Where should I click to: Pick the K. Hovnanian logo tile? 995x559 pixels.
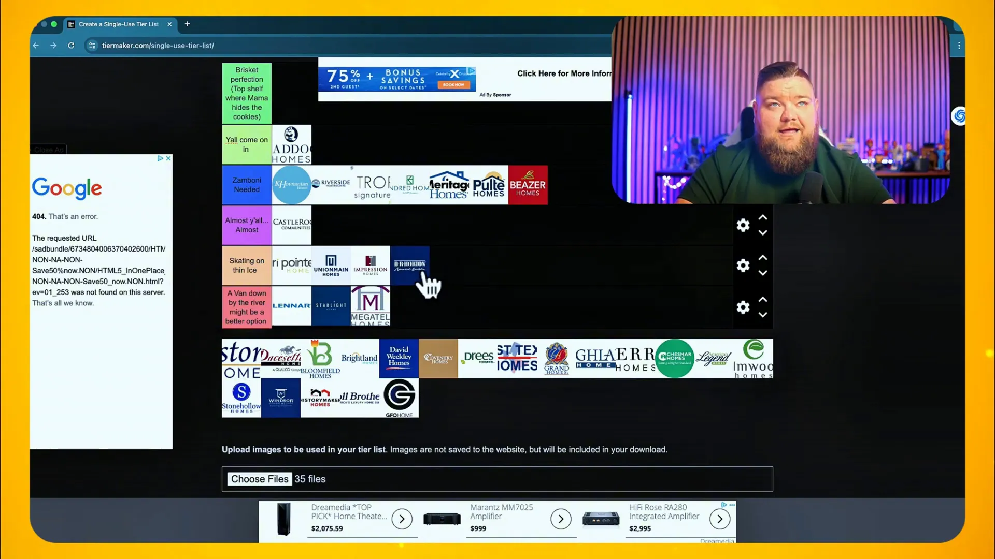click(x=292, y=185)
